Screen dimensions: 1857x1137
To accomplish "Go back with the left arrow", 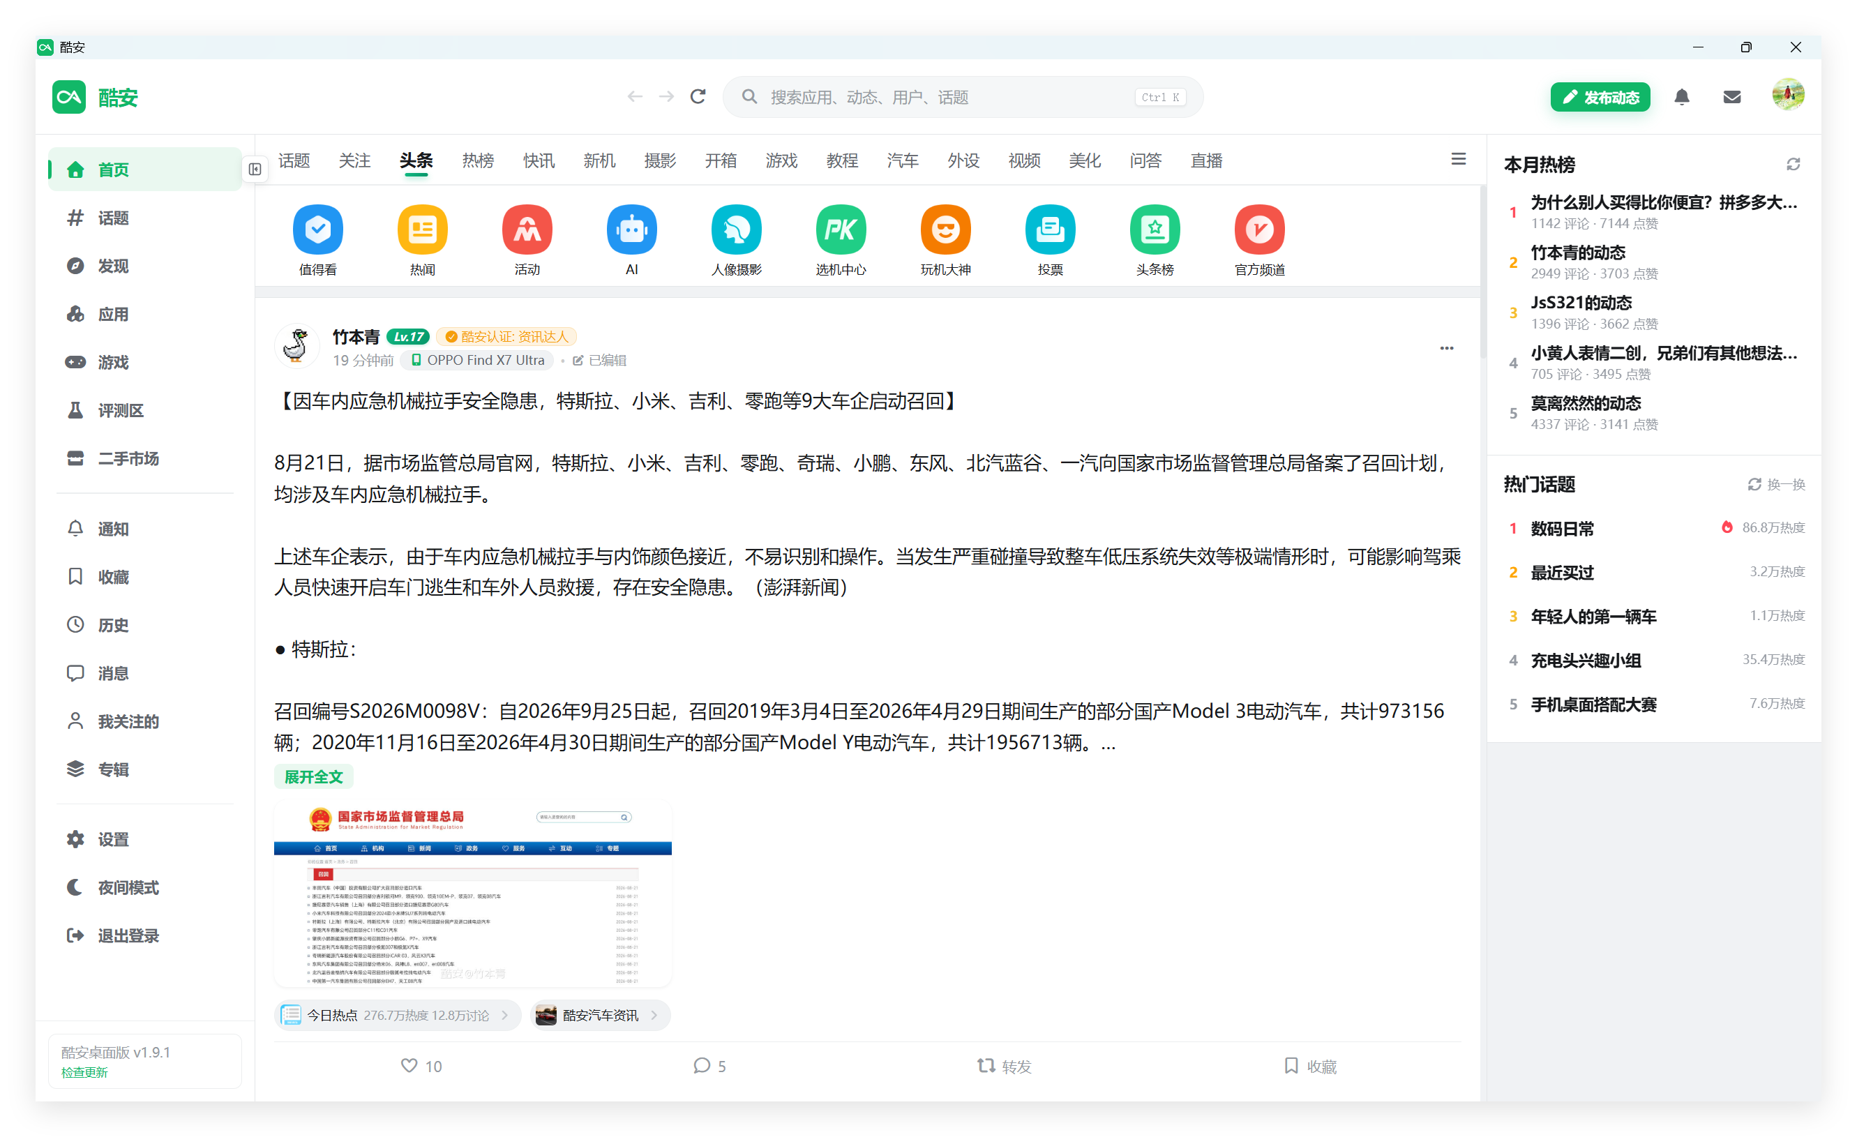I will coord(635,96).
